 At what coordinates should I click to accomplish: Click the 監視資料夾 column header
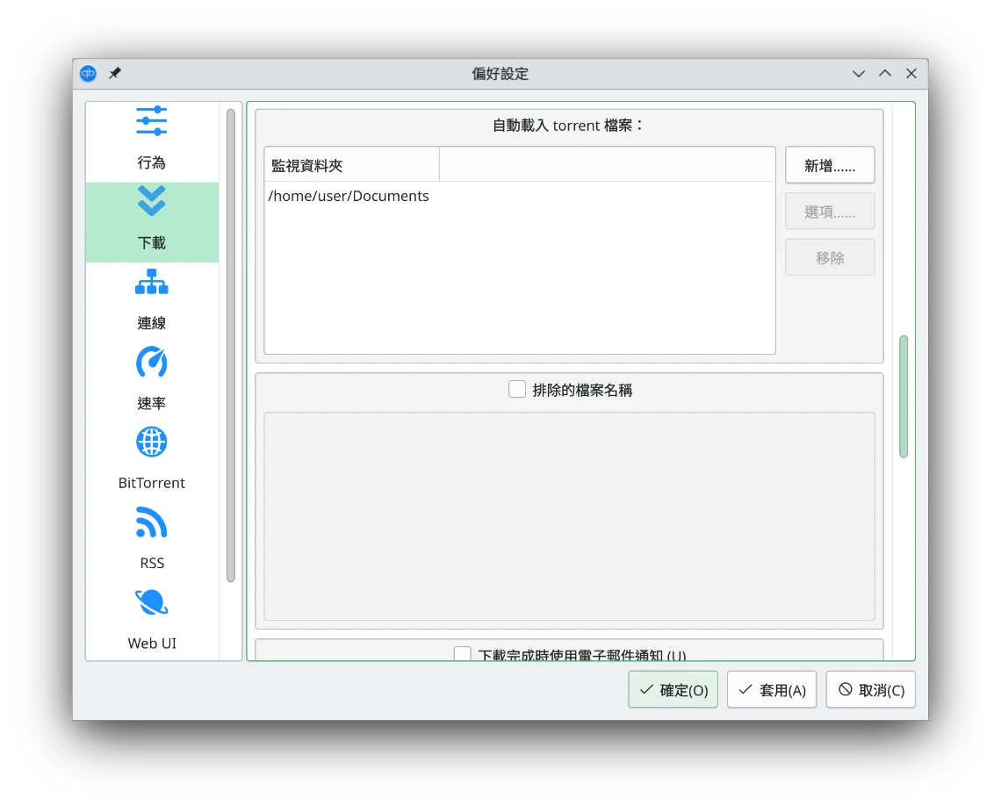352,165
